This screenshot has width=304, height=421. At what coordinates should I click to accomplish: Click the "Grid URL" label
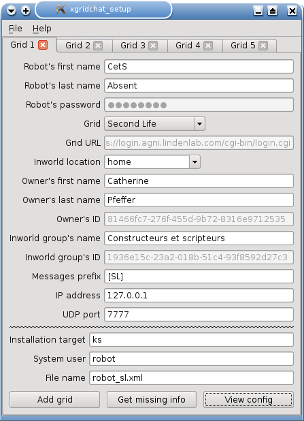tap(83, 143)
